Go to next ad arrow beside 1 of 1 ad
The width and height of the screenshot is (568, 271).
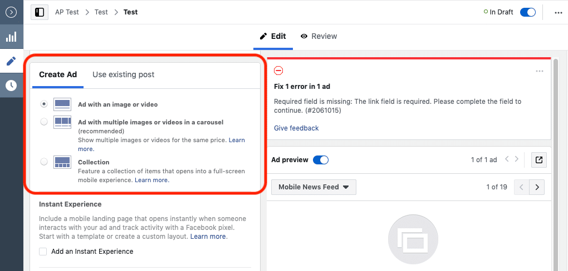(x=517, y=159)
